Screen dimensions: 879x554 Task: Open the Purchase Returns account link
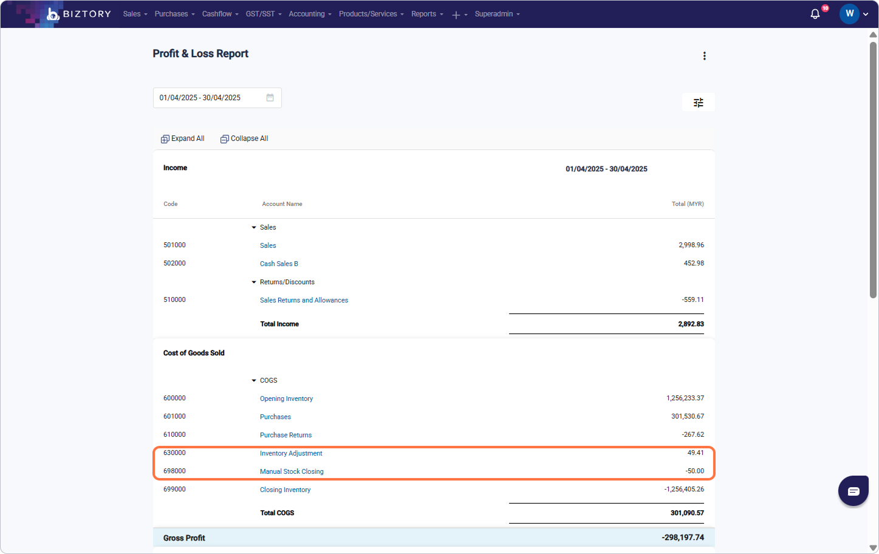(286, 435)
